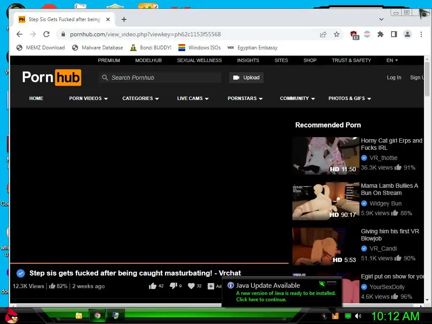Select SITES in the top site bar
This screenshot has width=432, height=324.
(x=281, y=60)
